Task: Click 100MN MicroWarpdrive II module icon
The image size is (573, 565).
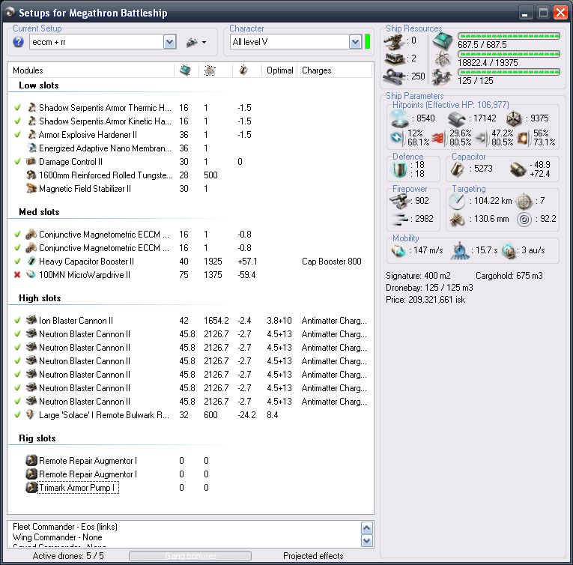Action: pyautogui.click(x=31, y=275)
